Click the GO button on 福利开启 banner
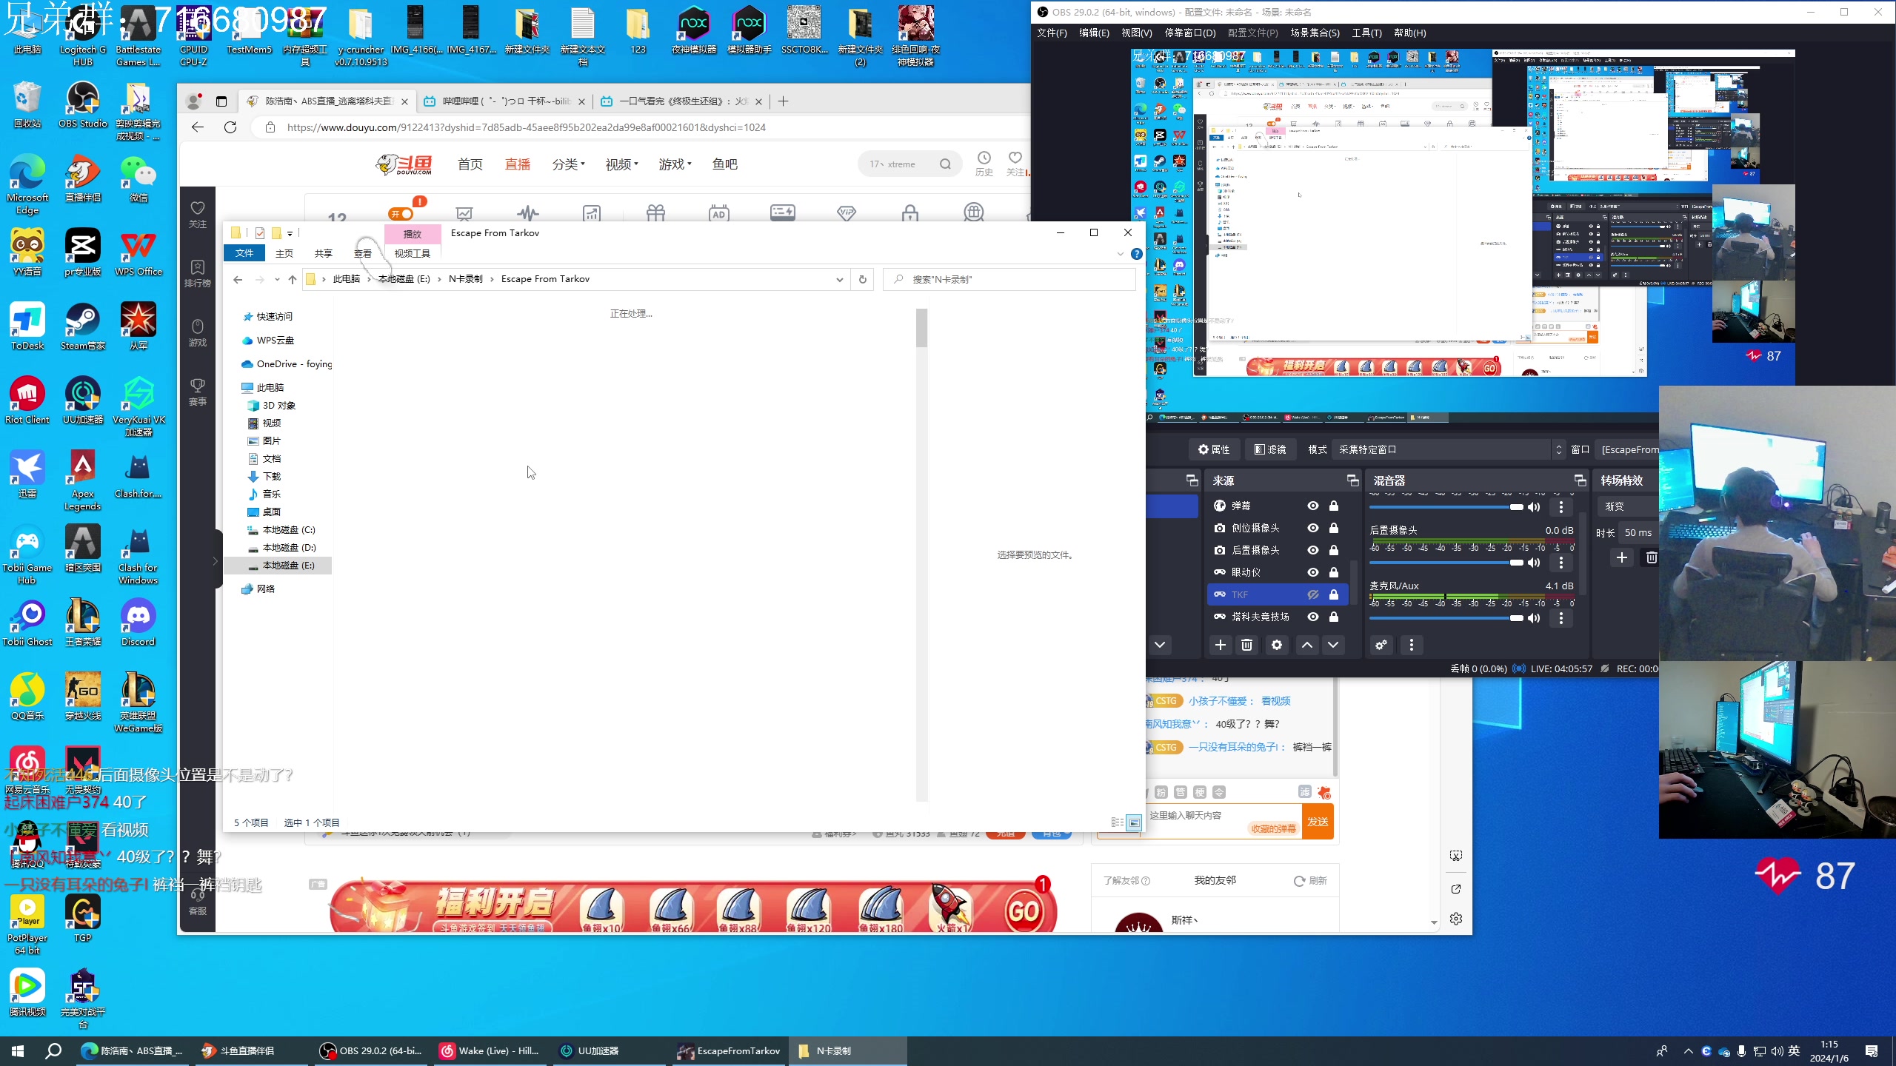 (1024, 911)
